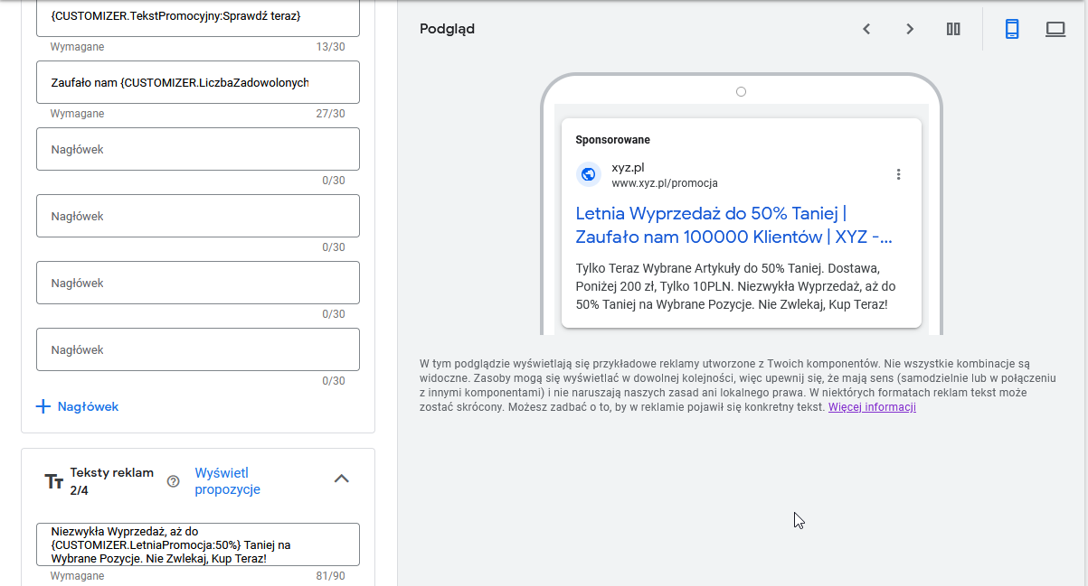Viewport: 1088px width, 586px height.
Task: Show previous ad preview
Action: coord(866,29)
